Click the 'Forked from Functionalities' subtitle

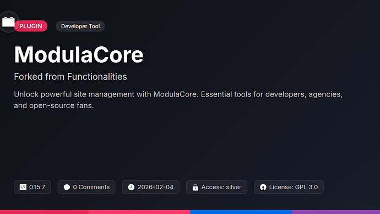tap(70, 77)
